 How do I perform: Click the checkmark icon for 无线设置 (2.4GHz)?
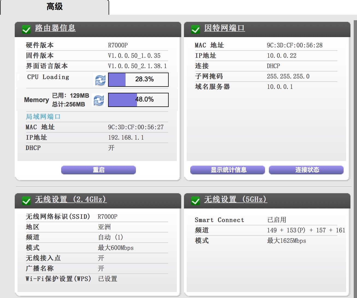[26, 201]
